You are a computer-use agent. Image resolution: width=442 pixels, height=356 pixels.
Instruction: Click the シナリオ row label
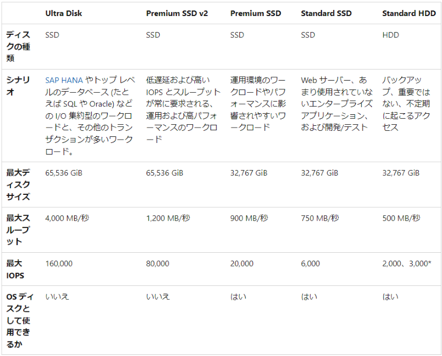[18, 86]
